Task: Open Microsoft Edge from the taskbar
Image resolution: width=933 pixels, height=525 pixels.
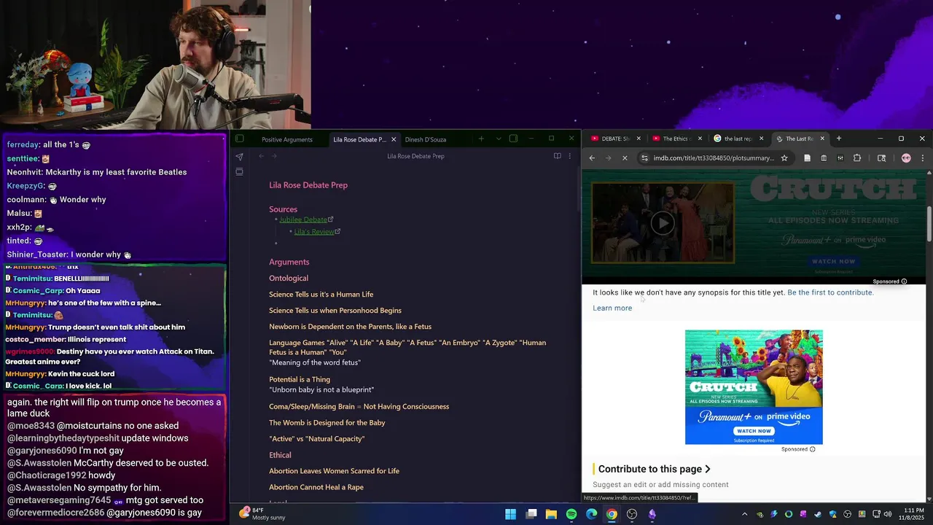Action: click(x=592, y=514)
